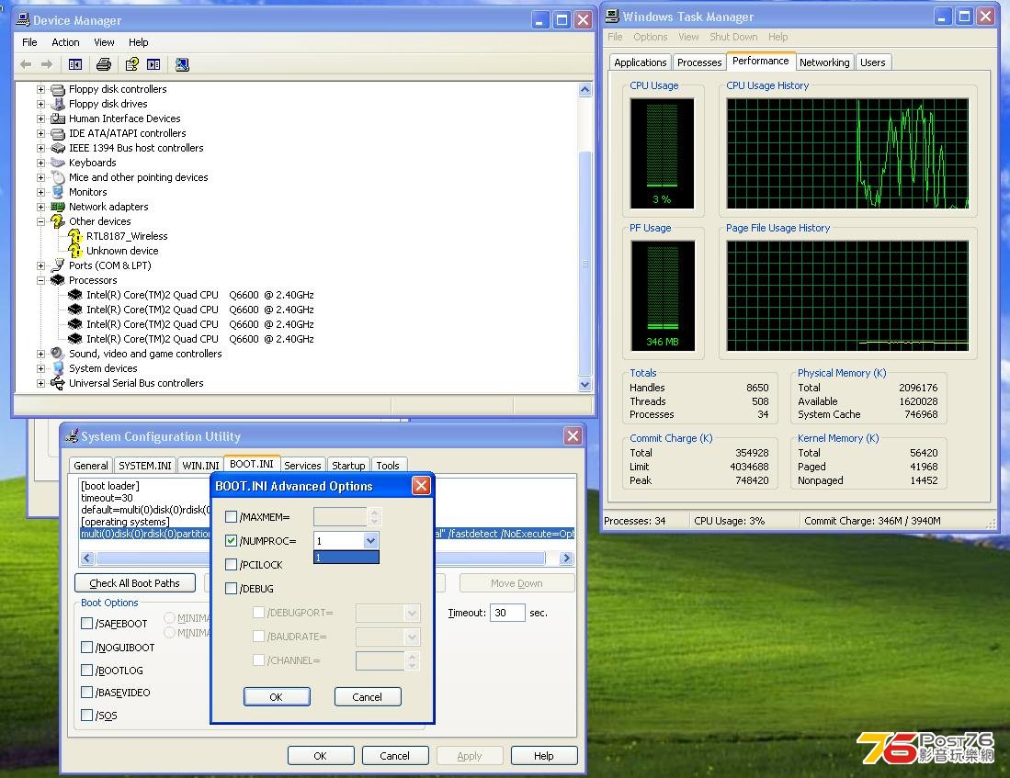Tick the /SAFEBOOT boot option
This screenshot has height=778, width=1010.
click(87, 623)
